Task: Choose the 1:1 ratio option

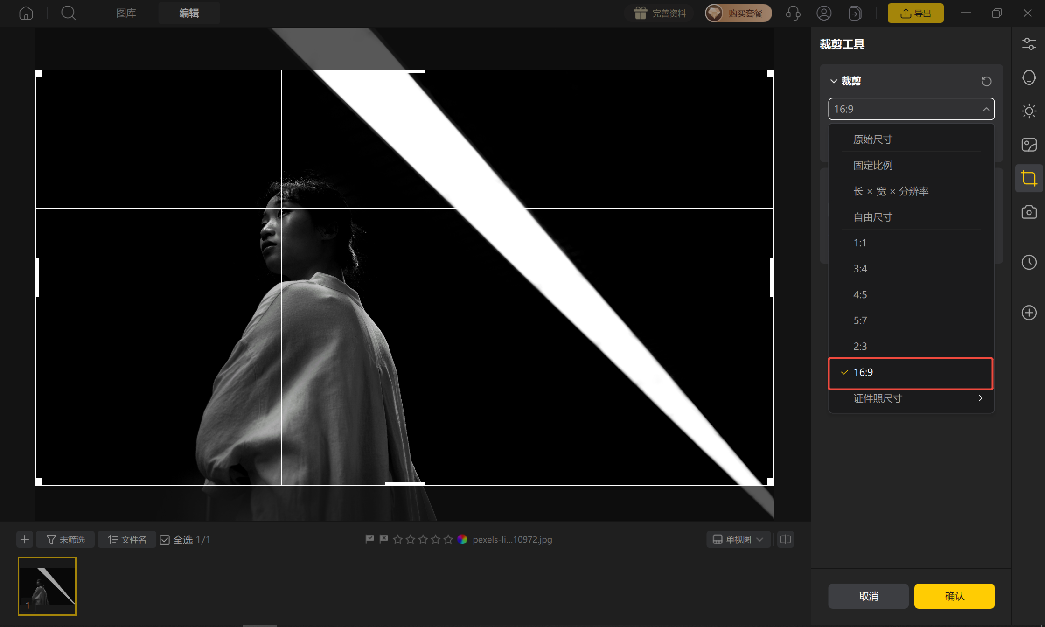Action: click(911, 243)
